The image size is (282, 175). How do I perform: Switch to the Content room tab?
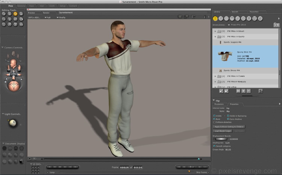[73, 6]
